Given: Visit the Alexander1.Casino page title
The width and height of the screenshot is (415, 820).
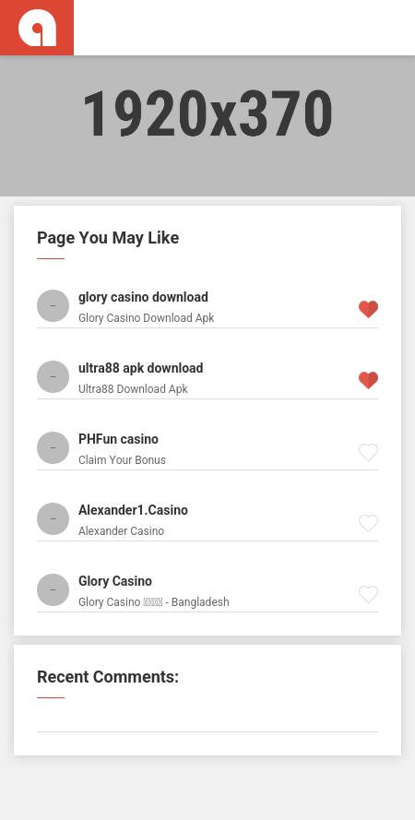Looking at the screenshot, I should (x=133, y=510).
